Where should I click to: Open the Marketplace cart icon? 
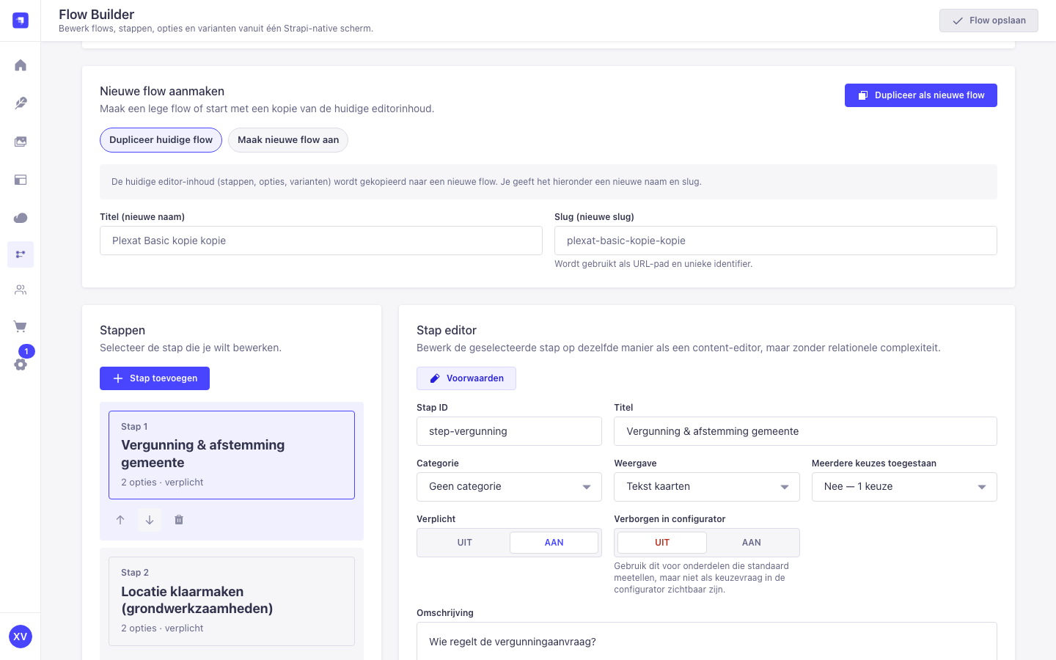point(21,326)
